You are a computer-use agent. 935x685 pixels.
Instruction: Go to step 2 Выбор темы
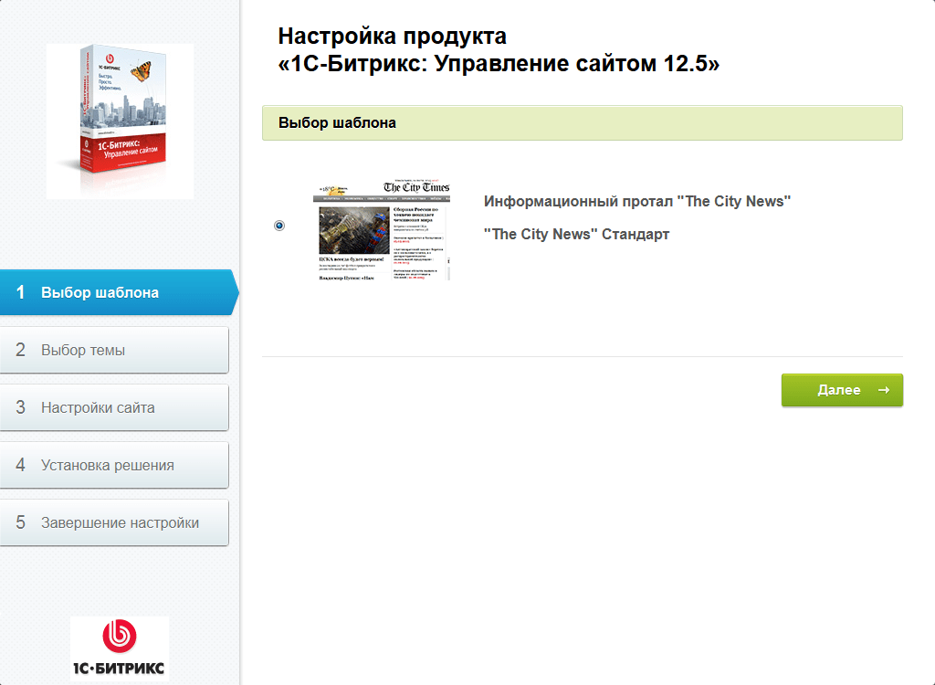114,350
